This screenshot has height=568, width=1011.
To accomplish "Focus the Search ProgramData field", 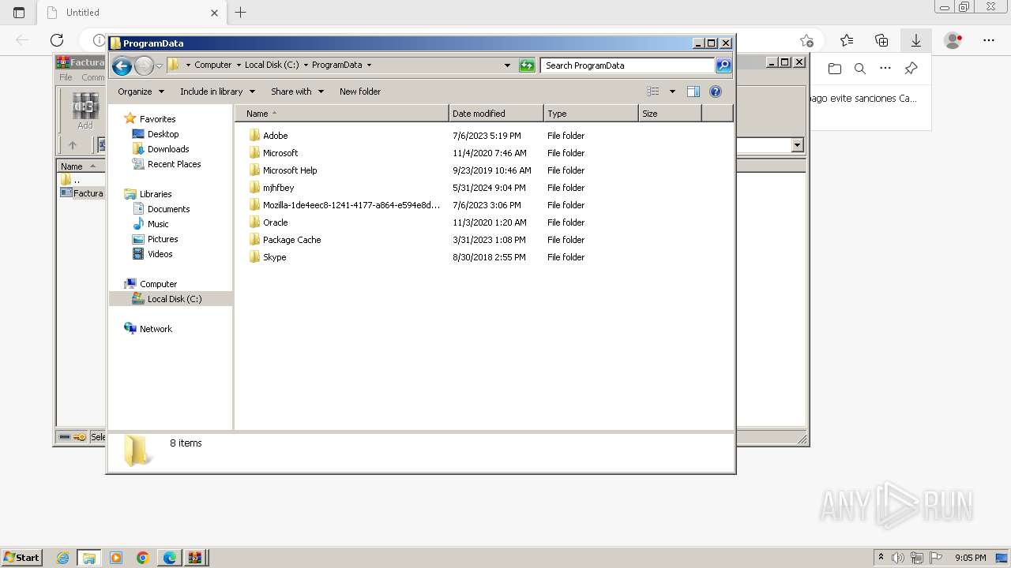I will [x=628, y=65].
